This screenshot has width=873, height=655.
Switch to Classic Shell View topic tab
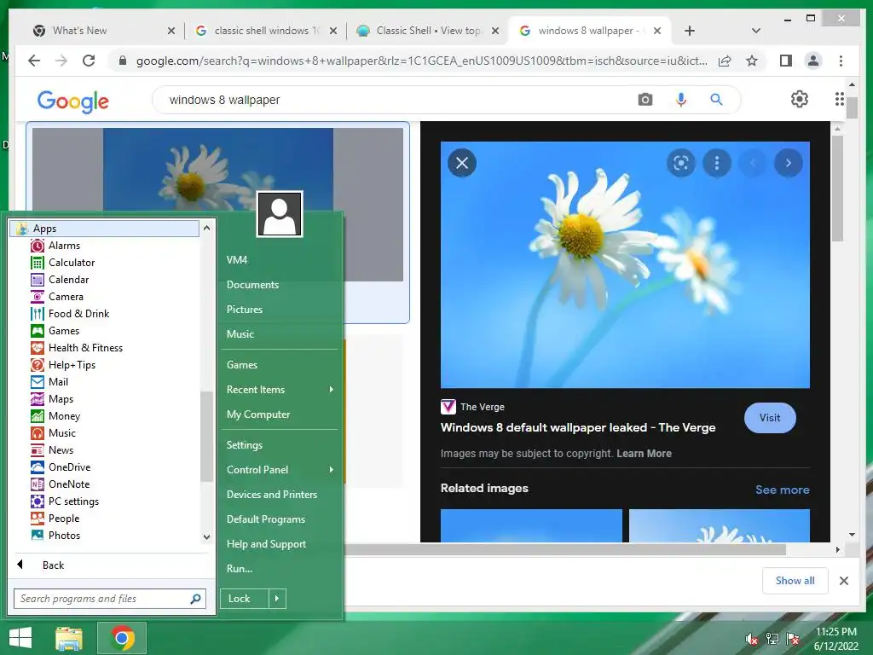pyautogui.click(x=428, y=31)
